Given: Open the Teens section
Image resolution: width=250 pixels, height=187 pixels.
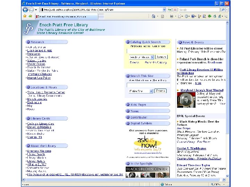Looking at the screenshot, I should pyautogui.click(x=148, y=111).
